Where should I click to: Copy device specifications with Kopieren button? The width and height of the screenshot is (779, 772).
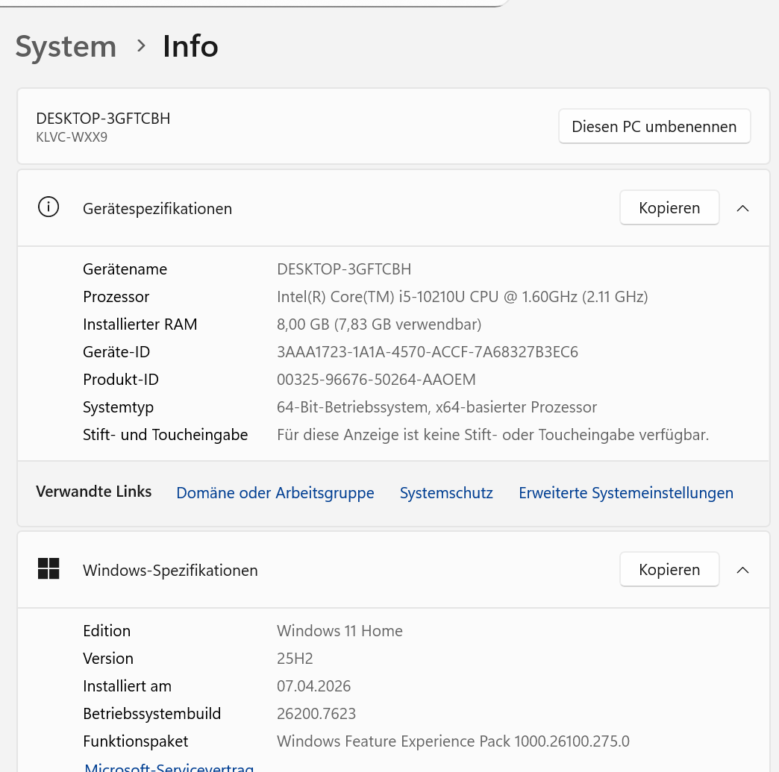(669, 207)
